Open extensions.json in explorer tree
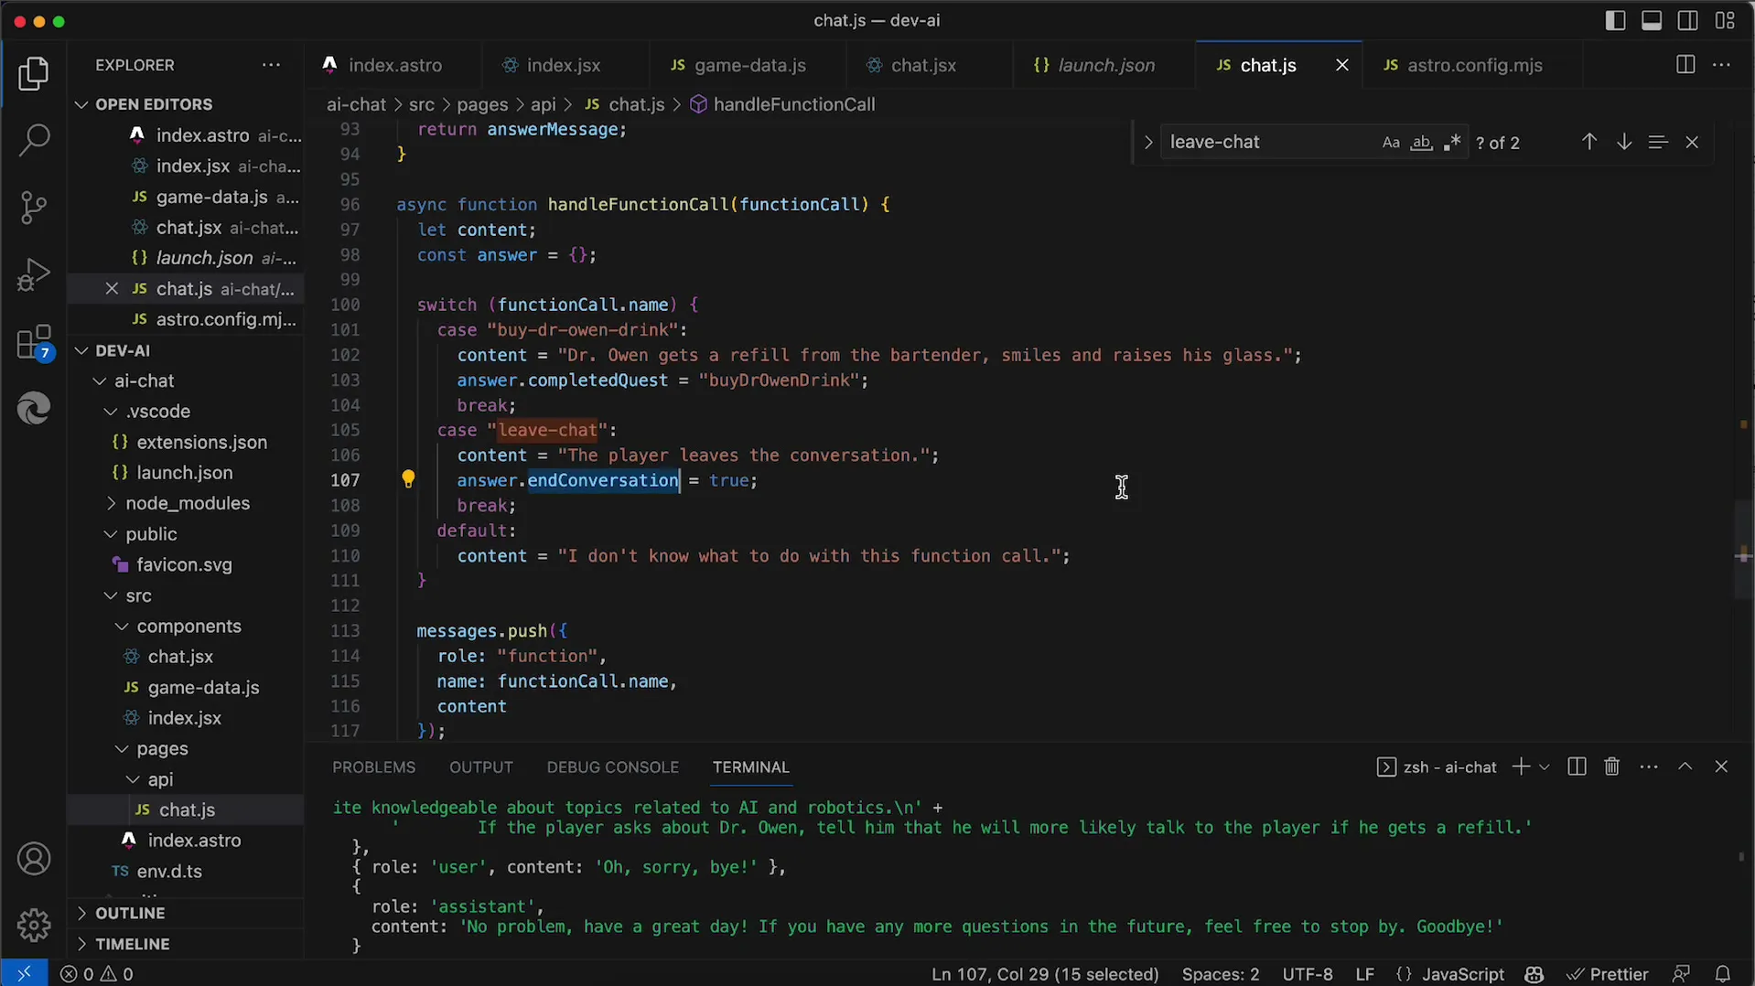 [x=201, y=442]
